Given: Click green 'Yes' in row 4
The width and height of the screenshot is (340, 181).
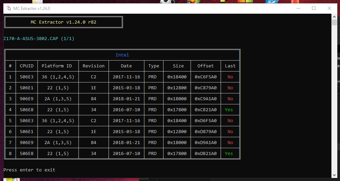Looking at the screenshot, I should [x=229, y=109].
